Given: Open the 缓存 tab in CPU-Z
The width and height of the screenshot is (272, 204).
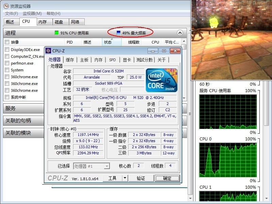Looking at the screenshot, I should [70, 60].
